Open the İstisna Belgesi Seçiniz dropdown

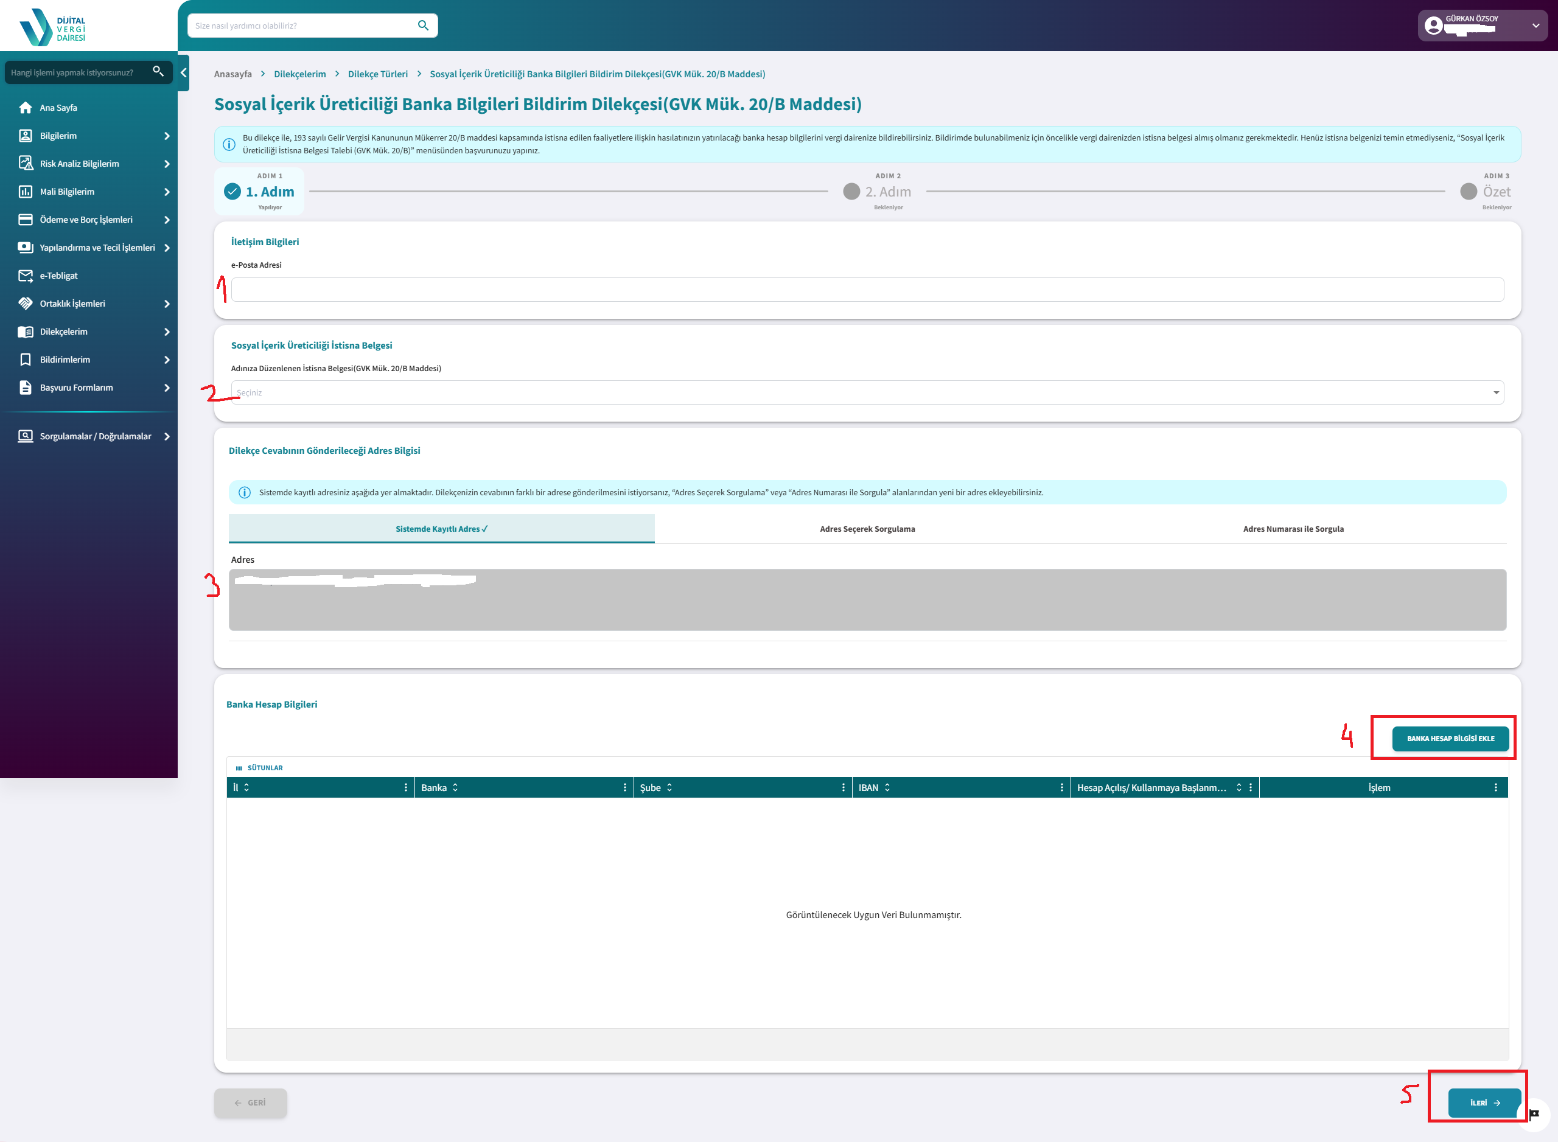(867, 392)
